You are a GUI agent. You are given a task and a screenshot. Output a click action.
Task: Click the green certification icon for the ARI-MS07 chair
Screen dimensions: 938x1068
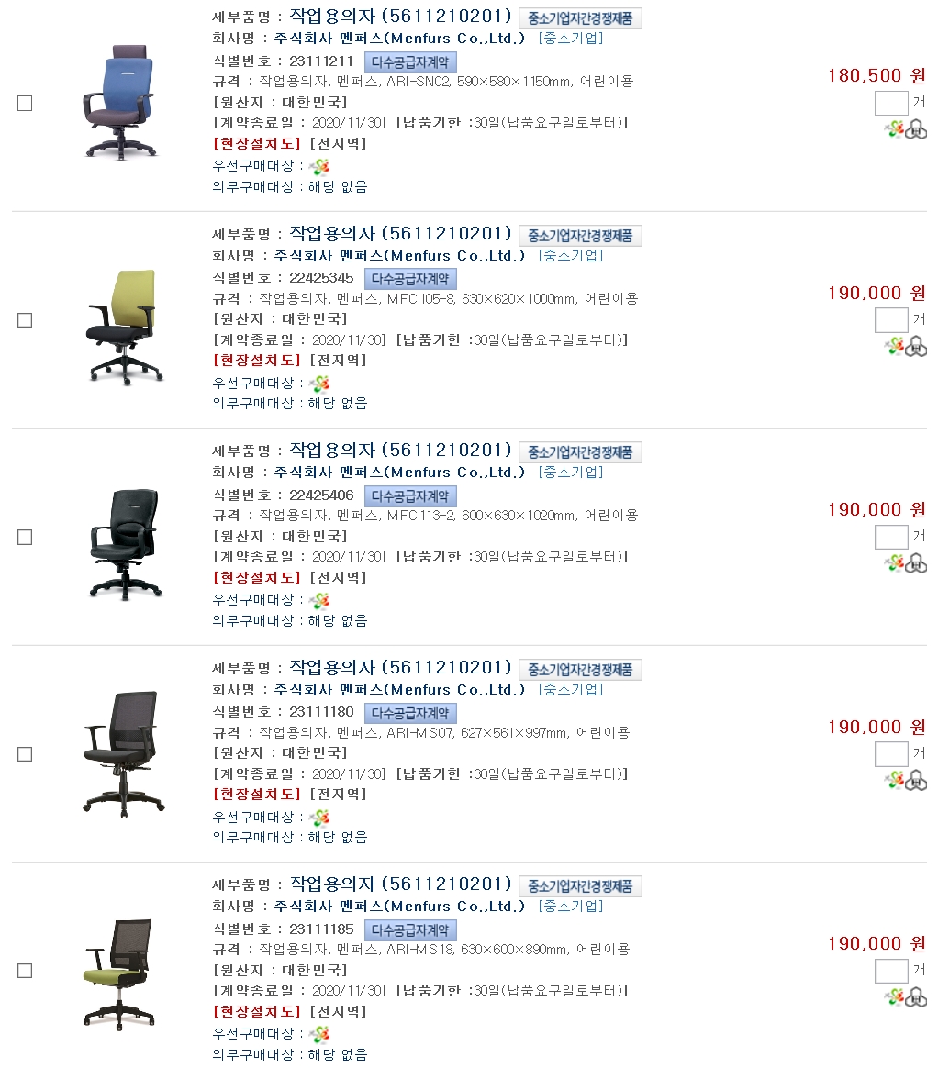click(x=894, y=779)
